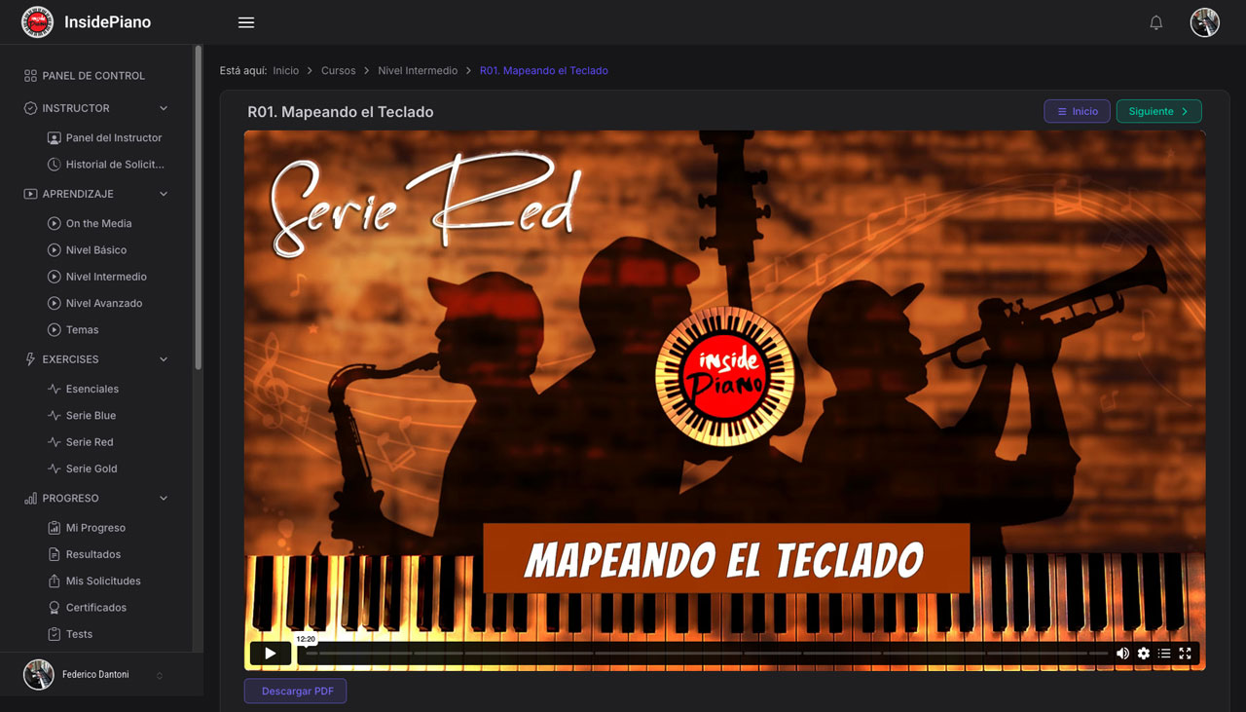Mute the video volume
The image size is (1246, 712).
point(1122,654)
